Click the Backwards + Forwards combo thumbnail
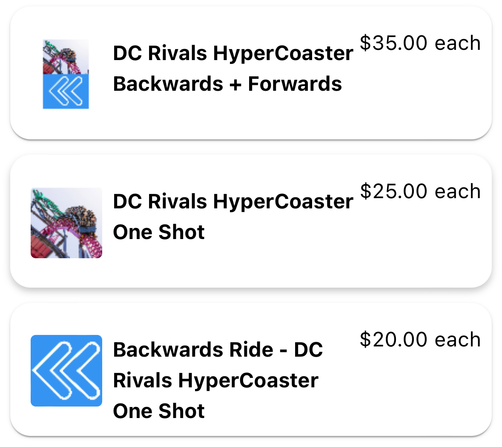The height and width of the screenshot is (447, 502). (66, 74)
